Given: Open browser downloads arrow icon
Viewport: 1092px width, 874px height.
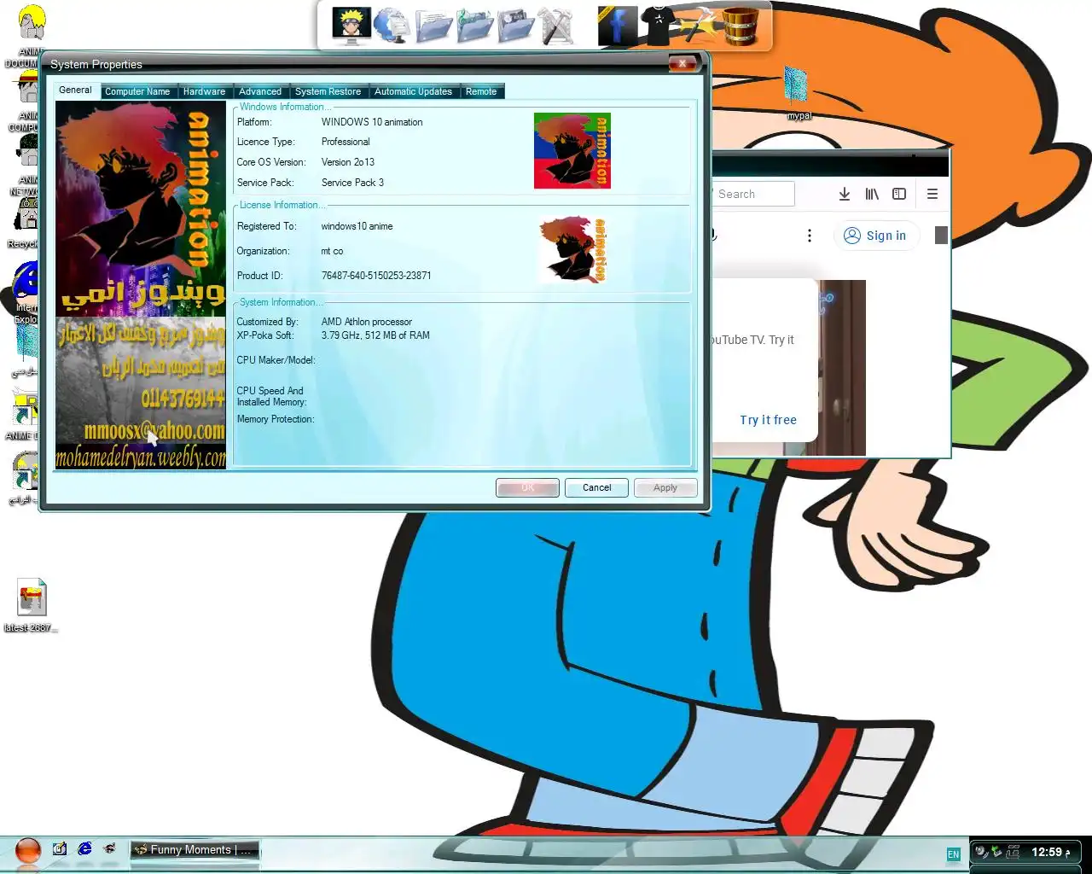Looking at the screenshot, I should coord(844,194).
